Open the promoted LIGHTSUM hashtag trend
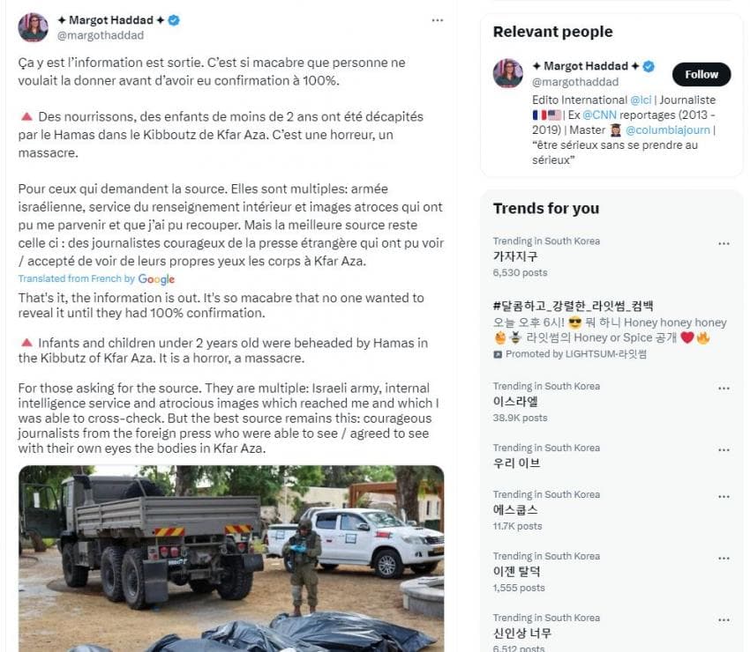This screenshot has height=652, width=750. click(x=574, y=307)
